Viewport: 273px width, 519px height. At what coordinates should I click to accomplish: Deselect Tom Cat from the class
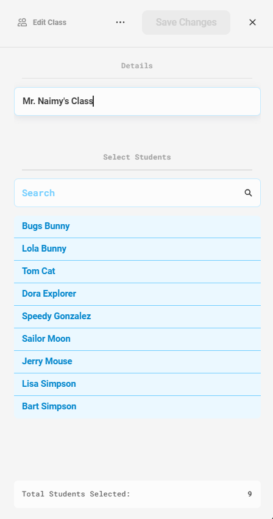[x=137, y=272]
